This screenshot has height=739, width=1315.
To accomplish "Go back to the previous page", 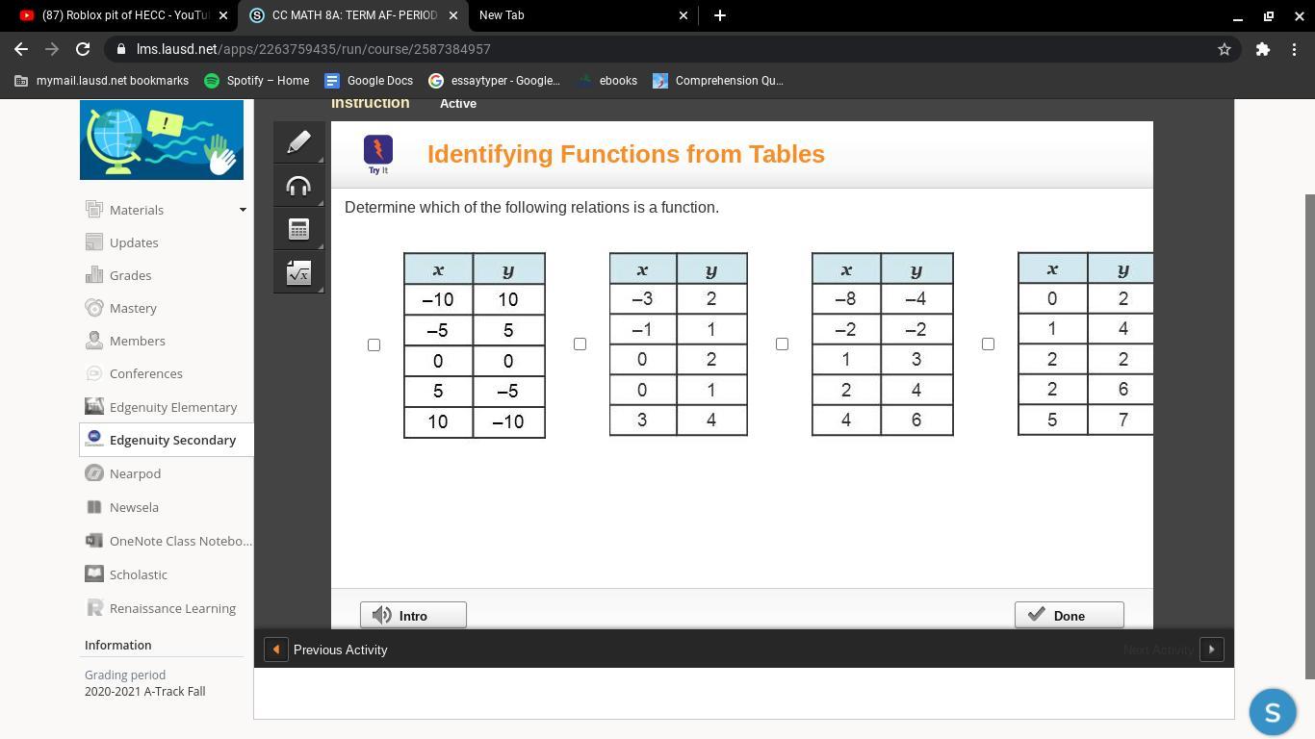I will click(x=21, y=49).
